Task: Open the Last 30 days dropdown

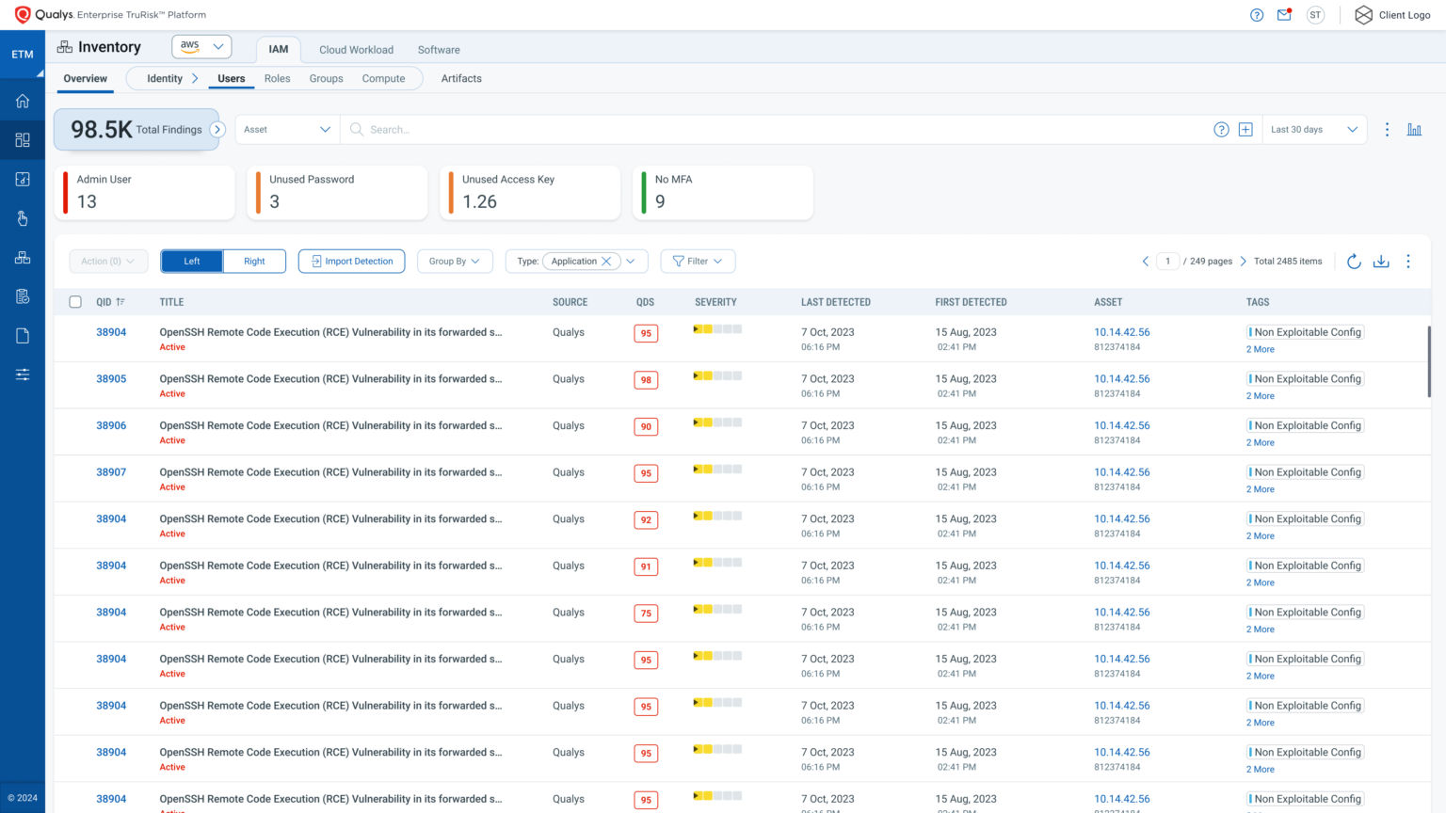Action: 1314,129
